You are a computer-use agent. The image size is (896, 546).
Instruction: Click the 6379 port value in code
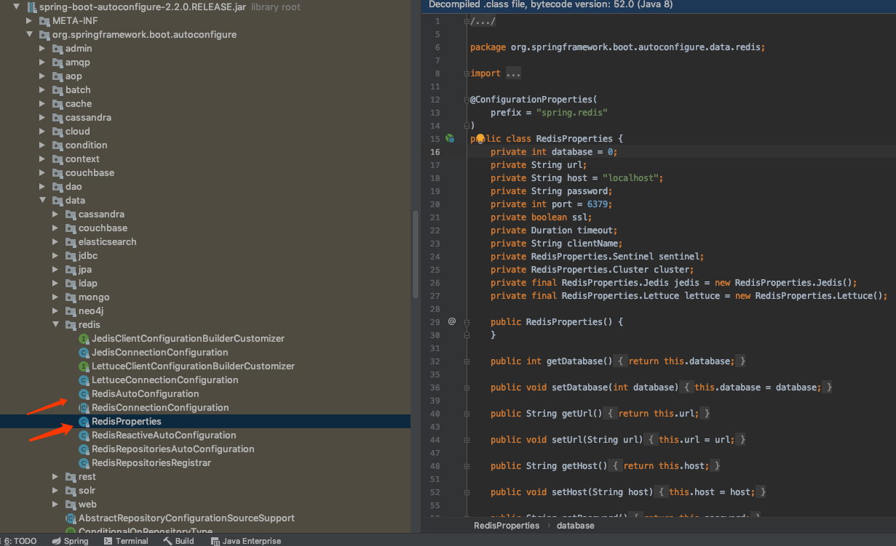click(x=597, y=204)
